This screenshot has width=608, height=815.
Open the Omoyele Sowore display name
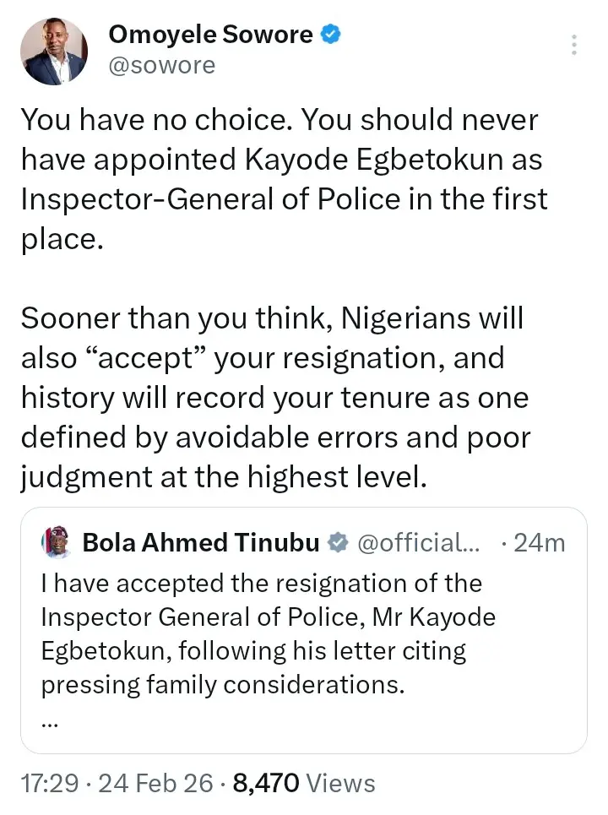click(x=211, y=35)
